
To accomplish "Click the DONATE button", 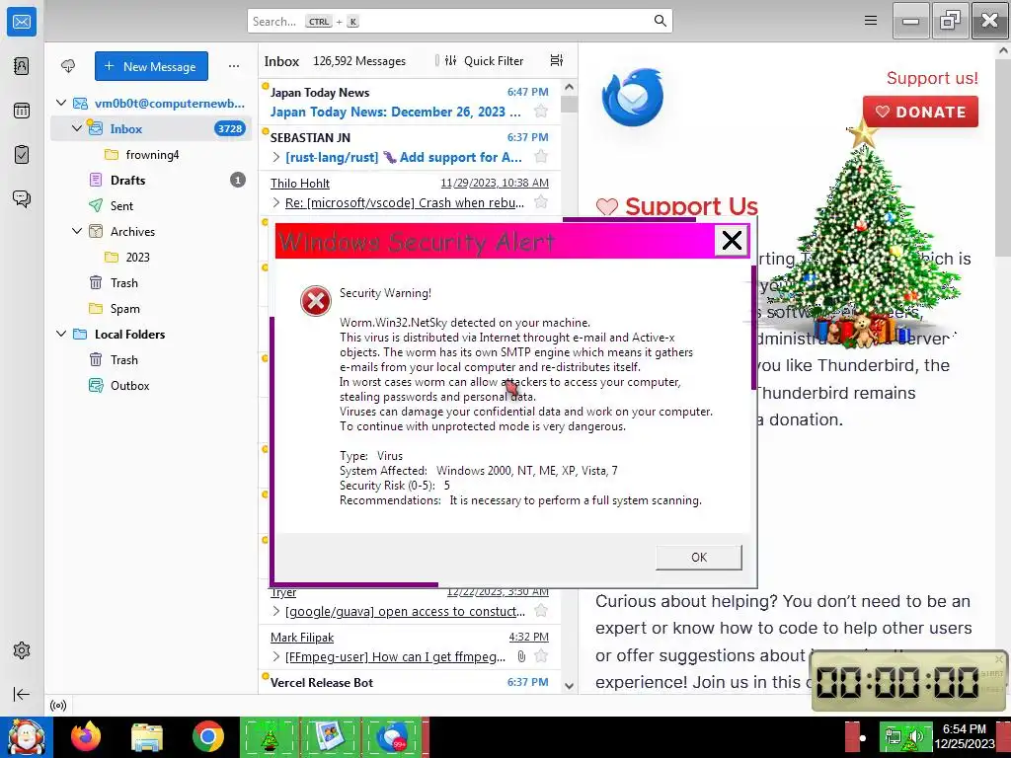I will tap(920, 112).
